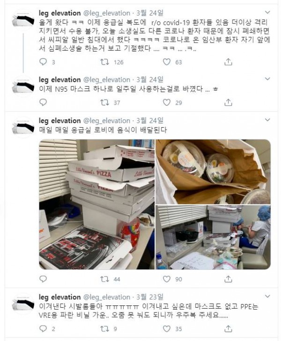Retweet the N95 mask tweet
281x341 pixels.
pyautogui.click(x=105, y=102)
